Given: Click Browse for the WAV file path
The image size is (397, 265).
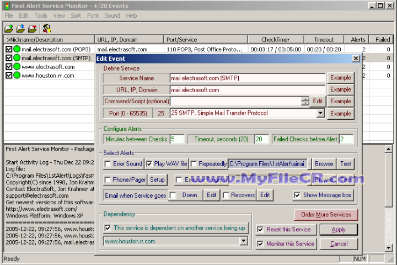Looking at the screenshot, I should [x=324, y=164].
